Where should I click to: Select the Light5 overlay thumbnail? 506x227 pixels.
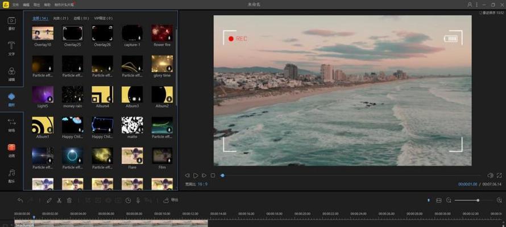pos(43,94)
